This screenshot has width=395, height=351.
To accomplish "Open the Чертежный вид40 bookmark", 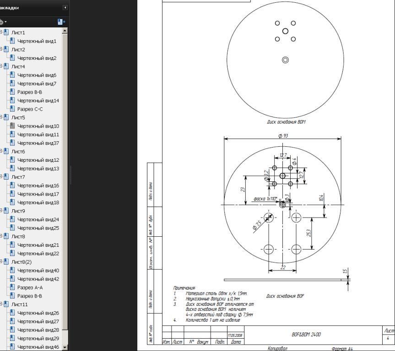I will (x=38, y=271).
